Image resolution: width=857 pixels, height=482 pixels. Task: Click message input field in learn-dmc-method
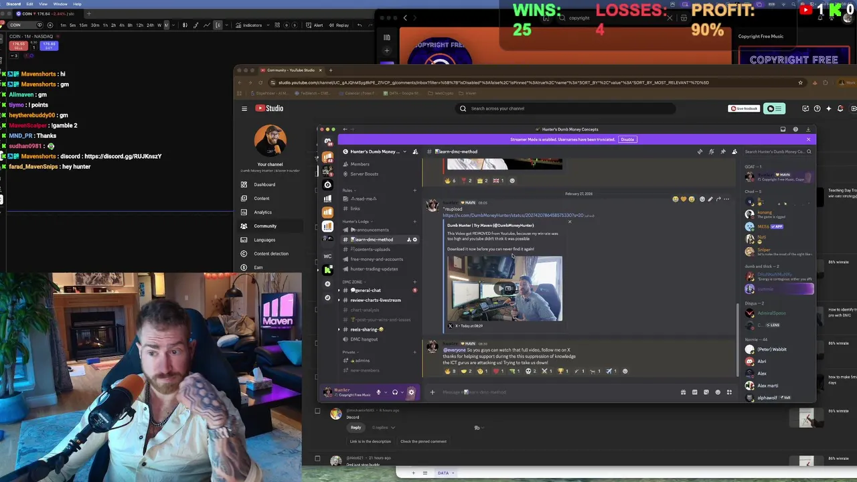(x=556, y=392)
